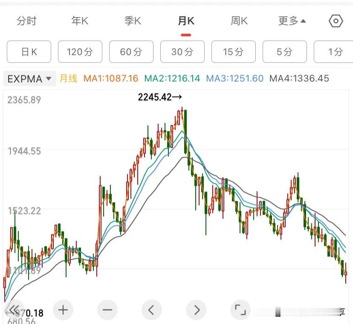Select 60分 period button
The width and height of the screenshot is (353, 324).
131,52
